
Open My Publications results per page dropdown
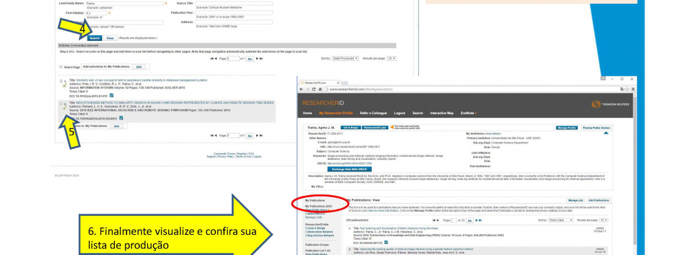click(603, 220)
